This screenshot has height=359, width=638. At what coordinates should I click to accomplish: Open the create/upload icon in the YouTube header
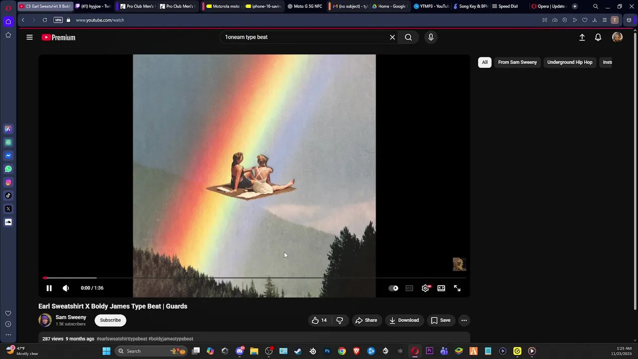pos(582,37)
